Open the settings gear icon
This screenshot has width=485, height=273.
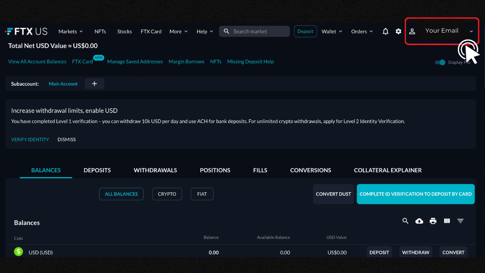[x=398, y=31]
